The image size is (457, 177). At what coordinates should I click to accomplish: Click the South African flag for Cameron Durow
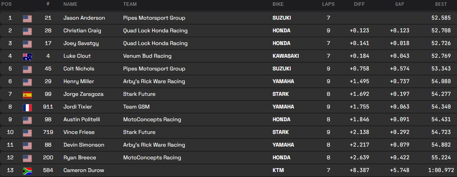click(27, 170)
